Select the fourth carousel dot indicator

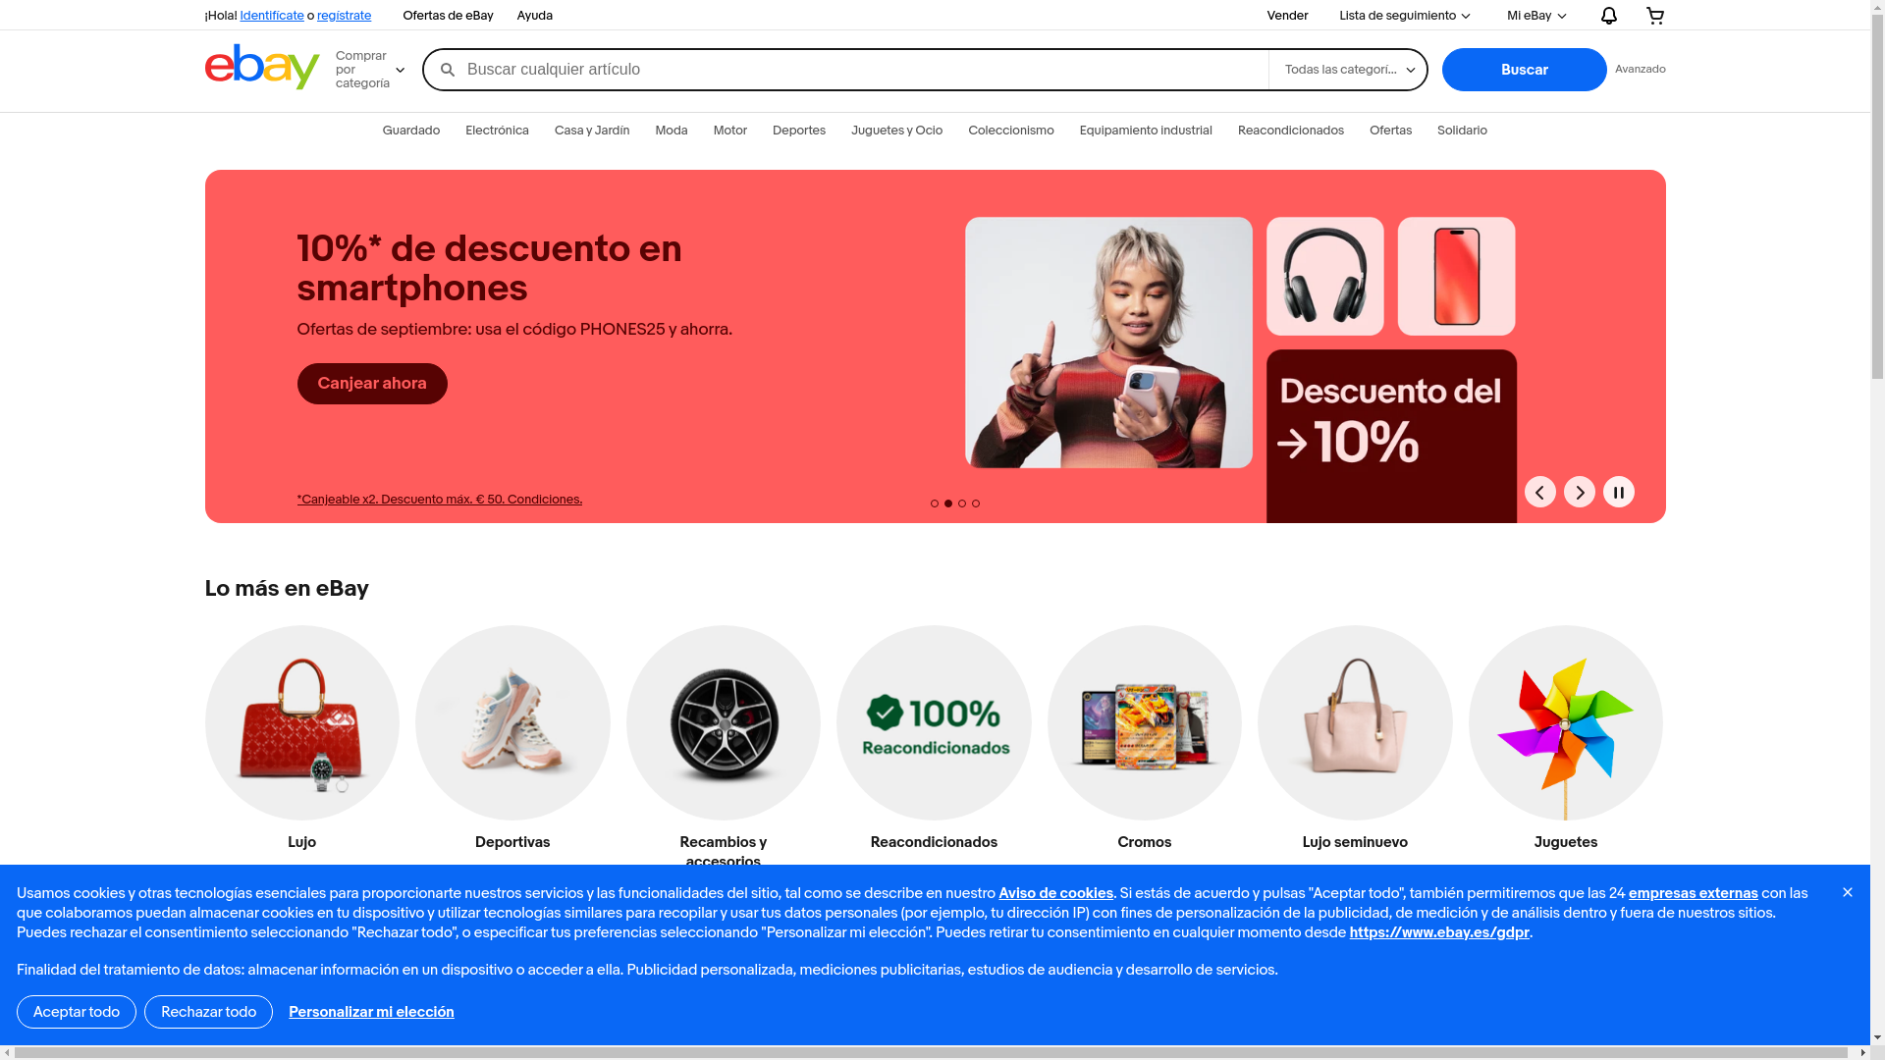click(x=976, y=503)
